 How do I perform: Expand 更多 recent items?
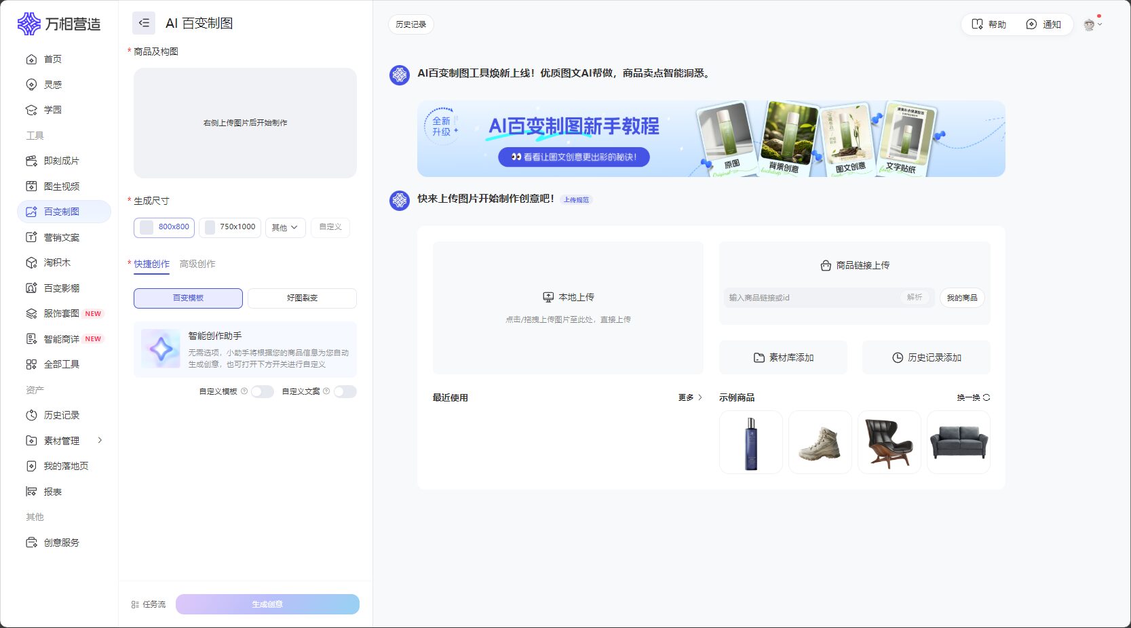point(690,398)
